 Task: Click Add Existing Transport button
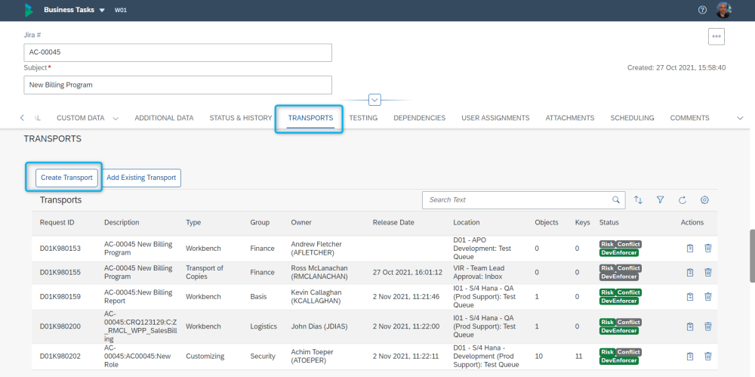(x=141, y=178)
